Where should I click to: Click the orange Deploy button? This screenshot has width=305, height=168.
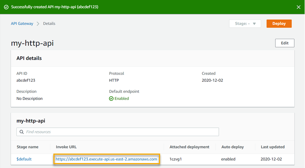coord(279,24)
